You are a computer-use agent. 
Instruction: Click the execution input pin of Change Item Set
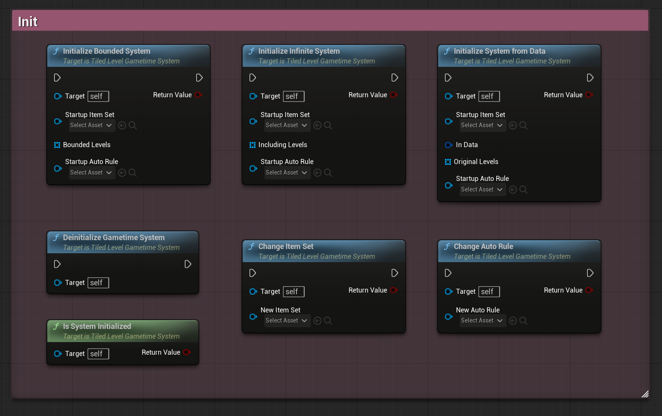pyautogui.click(x=253, y=273)
